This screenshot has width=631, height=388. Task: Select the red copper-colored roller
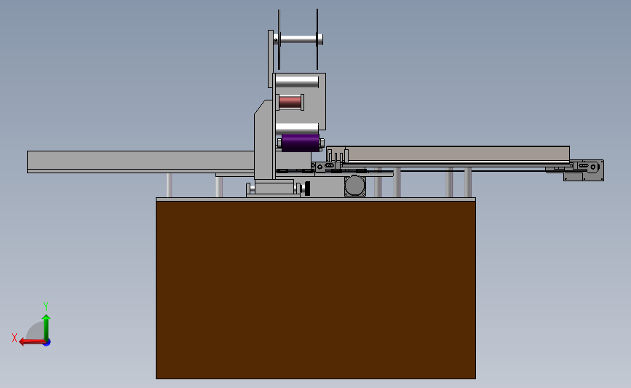click(x=290, y=102)
